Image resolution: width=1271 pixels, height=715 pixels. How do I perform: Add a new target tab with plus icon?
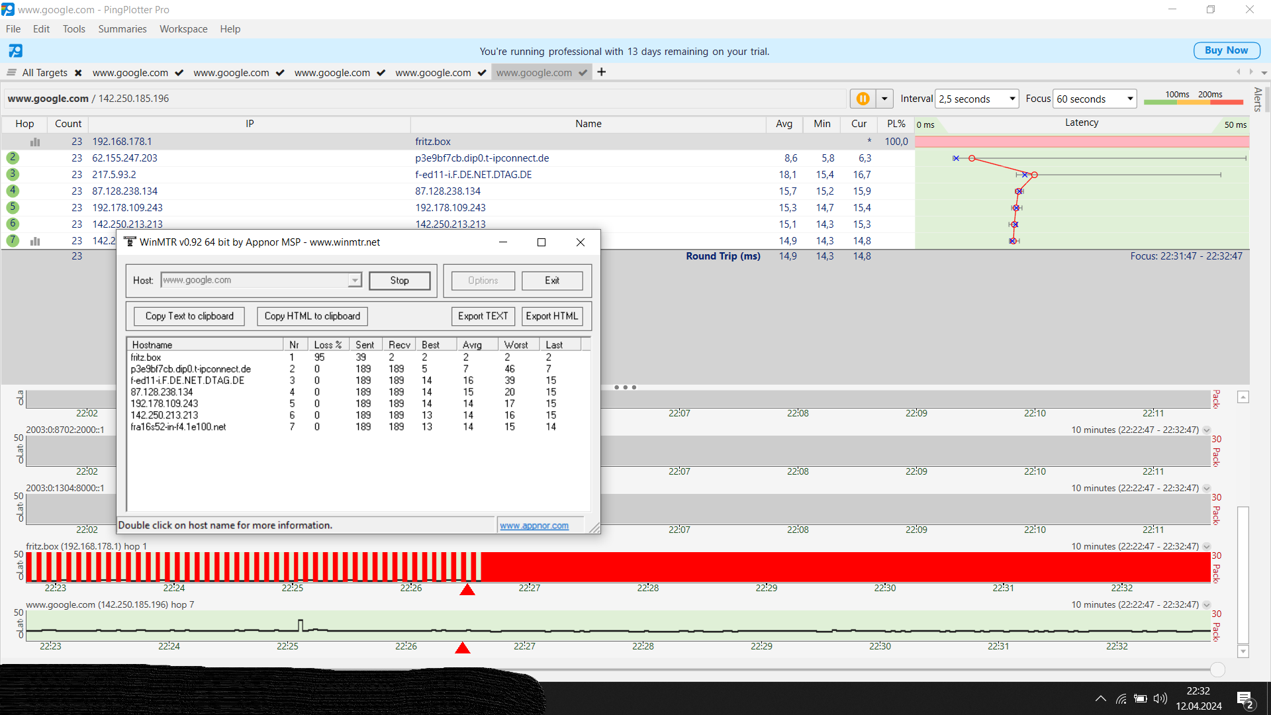tap(601, 72)
